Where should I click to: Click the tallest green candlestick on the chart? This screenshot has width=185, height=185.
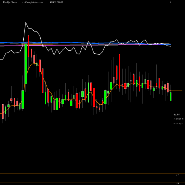[x=26, y=64]
